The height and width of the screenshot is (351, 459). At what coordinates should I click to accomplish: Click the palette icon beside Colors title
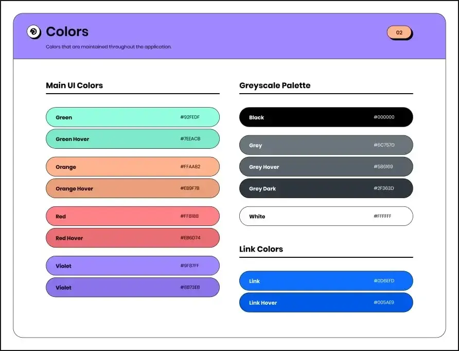pos(33,32)
